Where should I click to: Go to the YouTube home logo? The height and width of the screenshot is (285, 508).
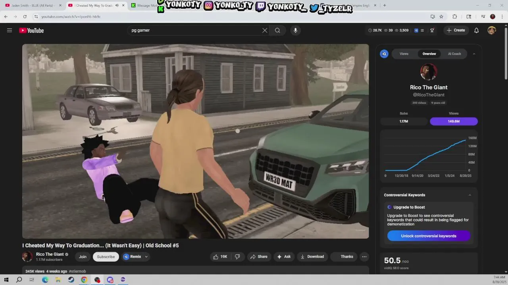(x=31, y=30)
